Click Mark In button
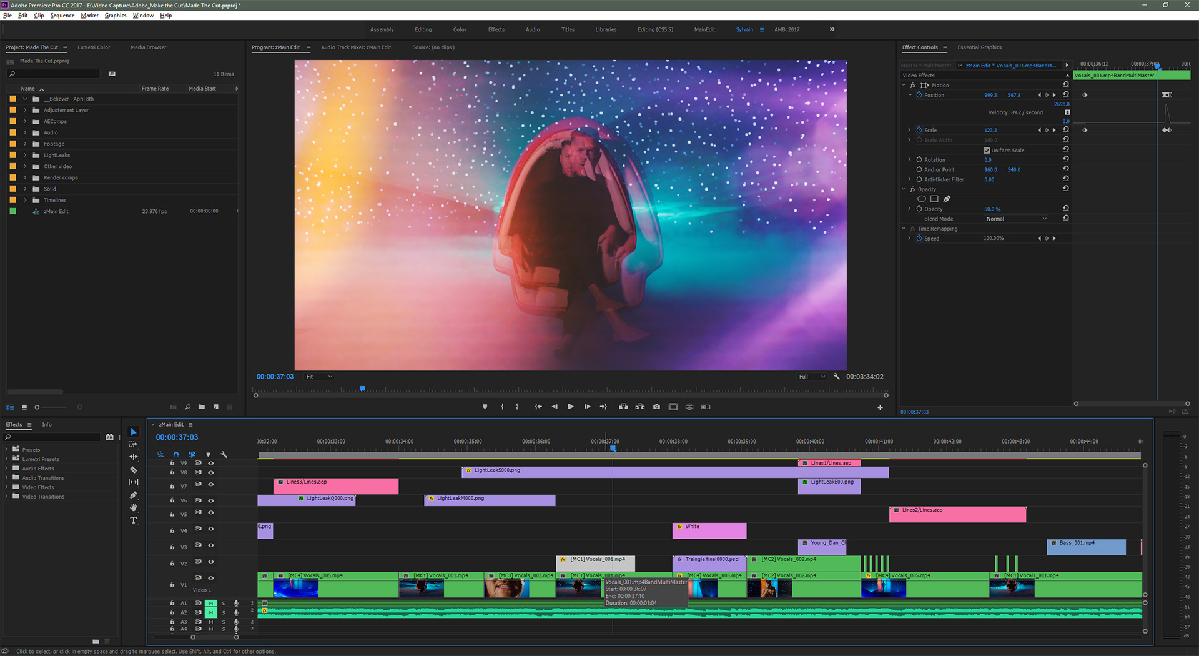Image resolution: width=1199 pixels, height=656 pixels. coord(502,407)
